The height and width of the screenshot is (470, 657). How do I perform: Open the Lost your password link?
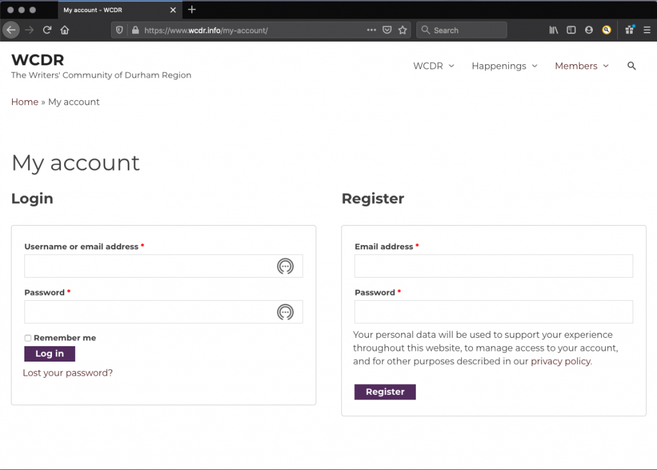coord(68,373)
